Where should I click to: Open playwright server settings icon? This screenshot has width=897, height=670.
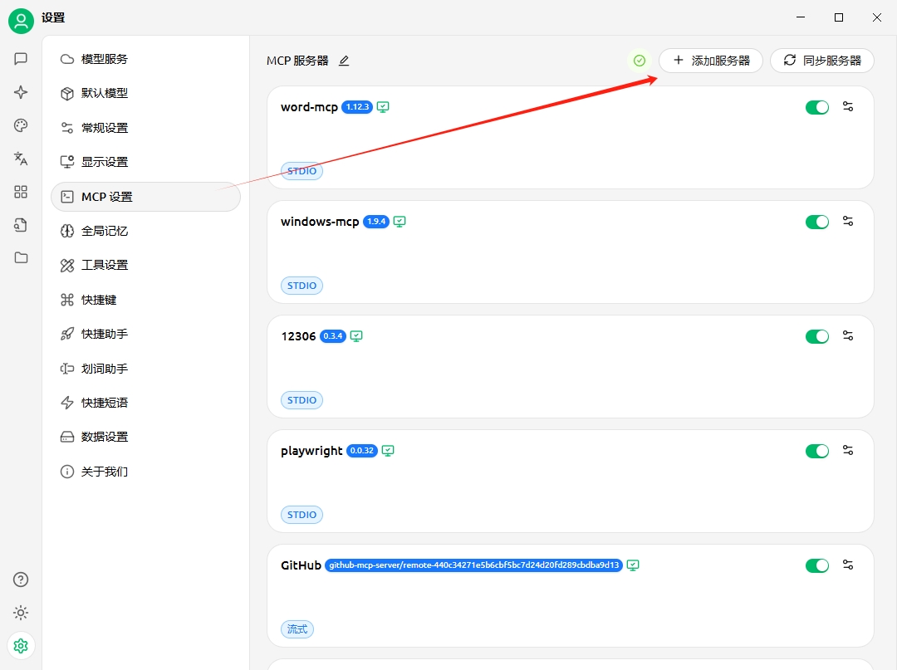point(848,451)
